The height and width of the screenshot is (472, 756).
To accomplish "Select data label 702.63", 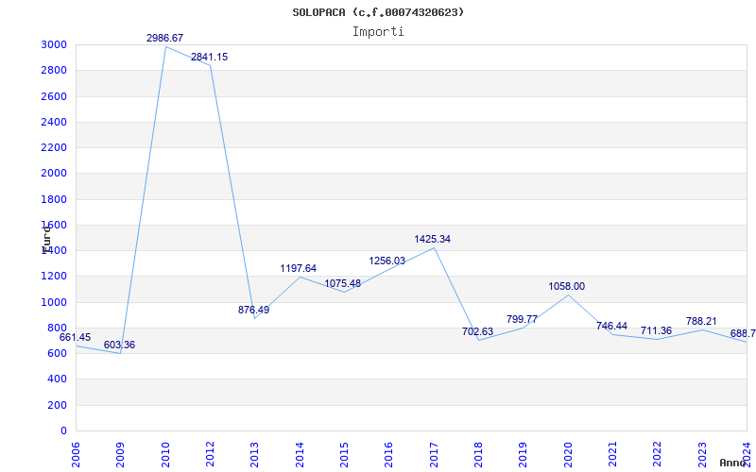I will (477, 331).
